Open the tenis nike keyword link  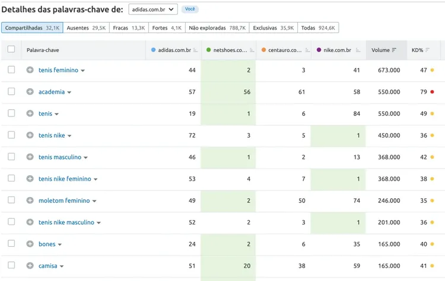52,135
